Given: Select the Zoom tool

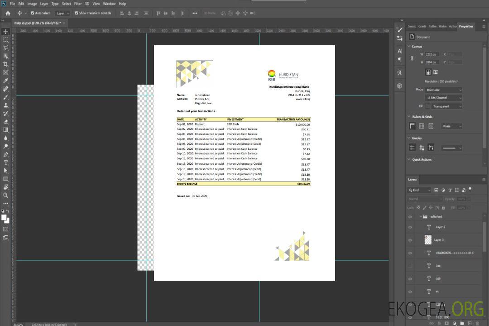Looking at the screenshot, I should click(6, 195).
